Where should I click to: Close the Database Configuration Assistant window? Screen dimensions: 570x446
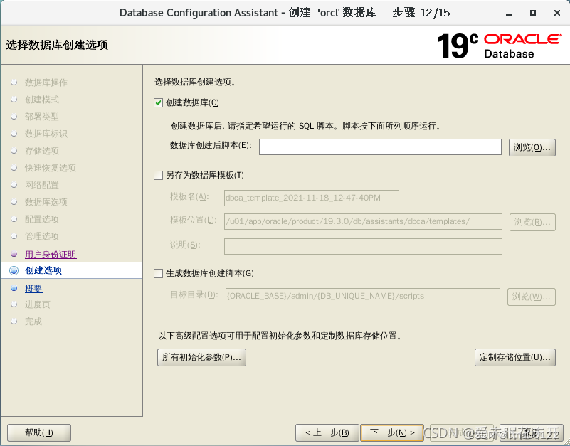557,13
